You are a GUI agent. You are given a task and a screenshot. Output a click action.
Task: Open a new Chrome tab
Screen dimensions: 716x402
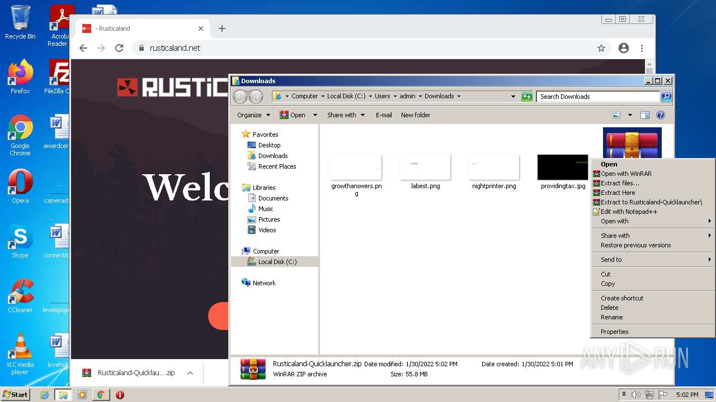[222, 28]
